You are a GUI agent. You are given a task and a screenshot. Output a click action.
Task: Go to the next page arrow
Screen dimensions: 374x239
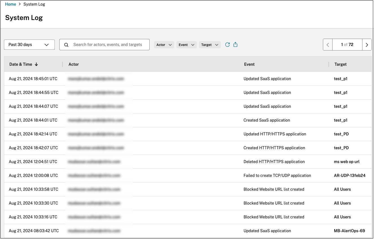click(x=367, y=45)
